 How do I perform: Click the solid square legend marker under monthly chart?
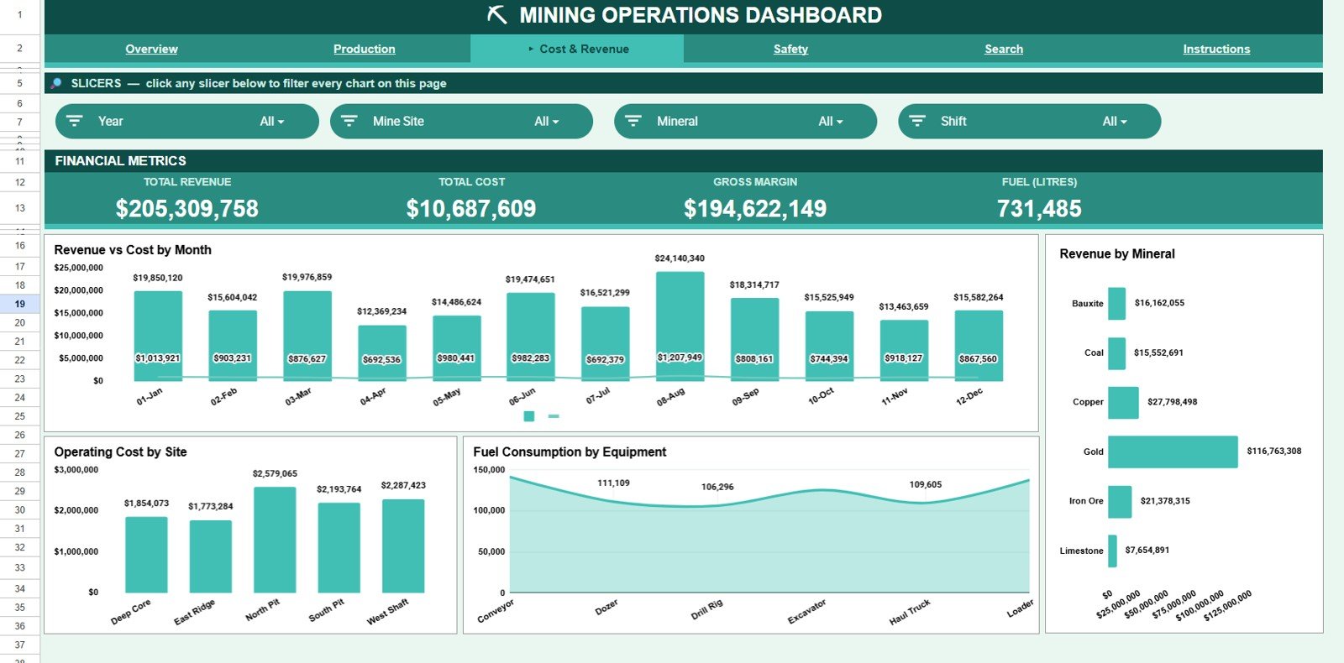pos(529,416)
